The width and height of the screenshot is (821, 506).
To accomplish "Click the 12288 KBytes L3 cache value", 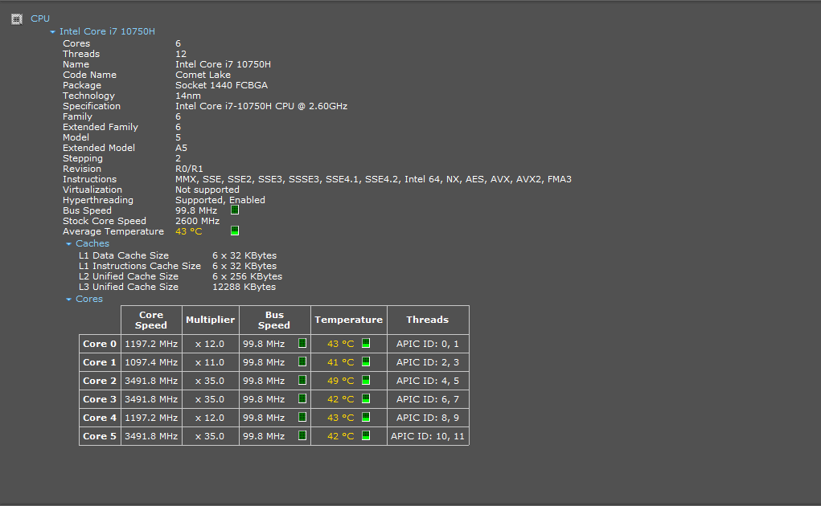I will (244, 287).
